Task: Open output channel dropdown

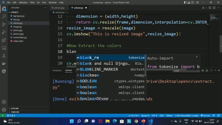Action: click(x=186, y=71)
